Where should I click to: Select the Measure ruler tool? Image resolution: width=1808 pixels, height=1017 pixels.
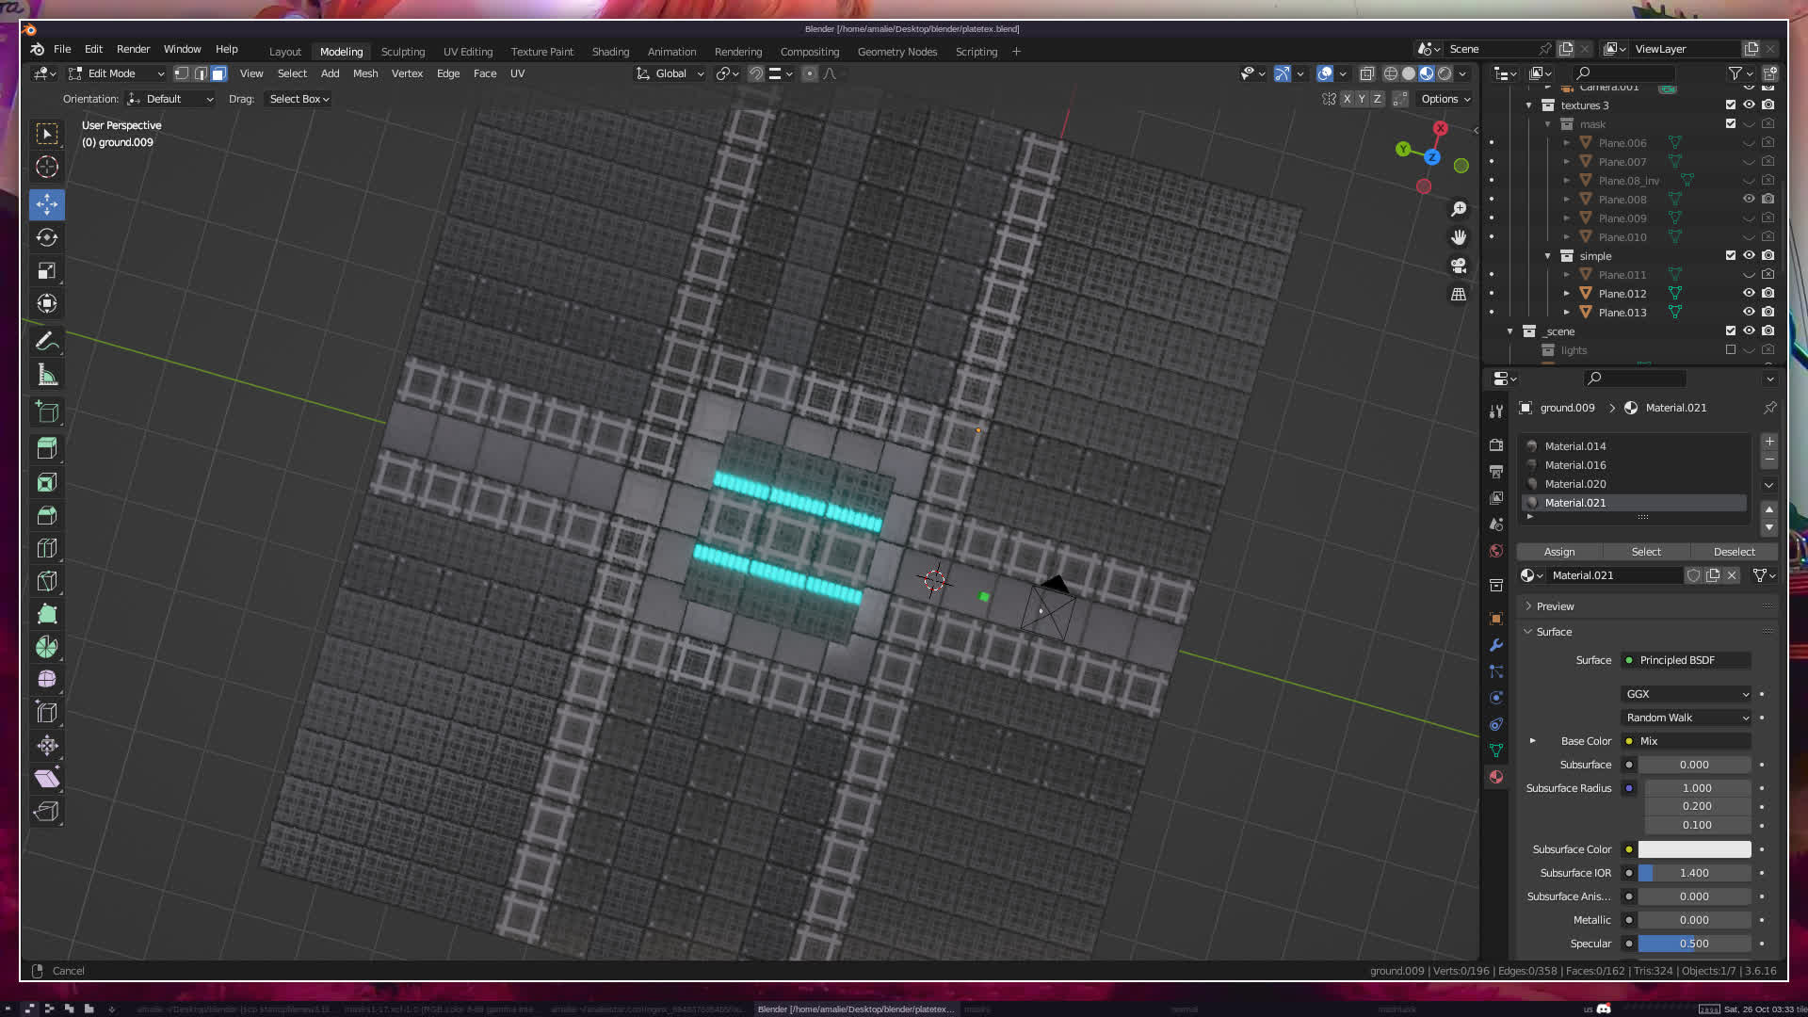(47, 376)
